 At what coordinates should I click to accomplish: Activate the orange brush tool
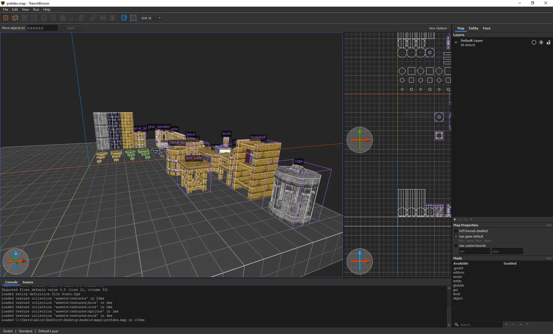coord(15,18)
